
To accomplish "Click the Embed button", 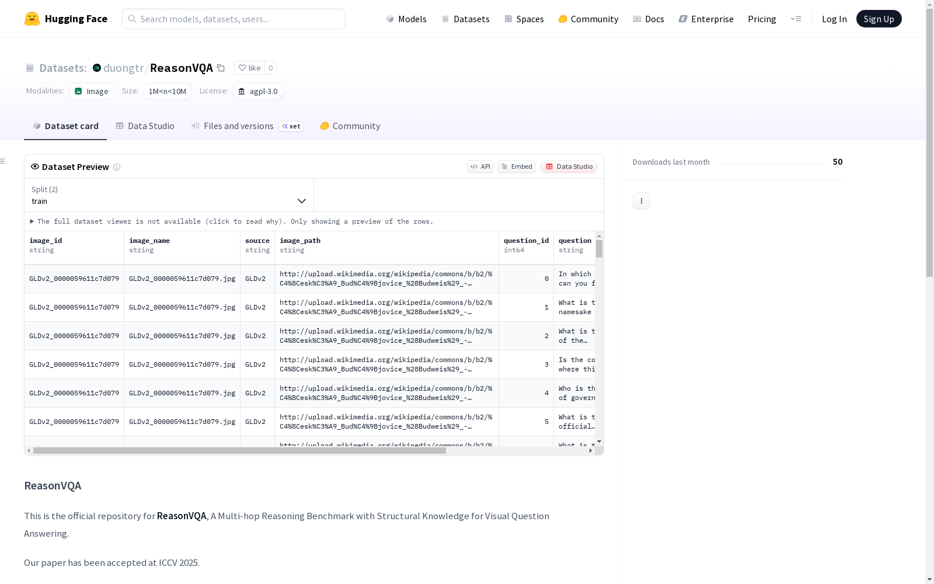I will pos(516,166).
